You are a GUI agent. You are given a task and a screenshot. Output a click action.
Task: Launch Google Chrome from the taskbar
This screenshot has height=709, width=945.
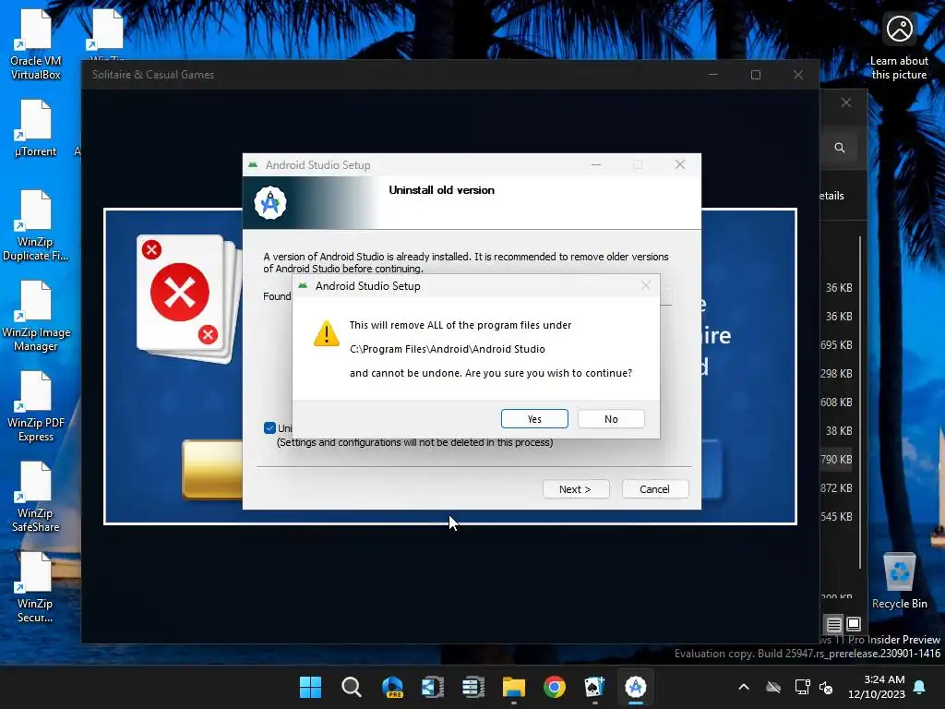coord(555,687)
